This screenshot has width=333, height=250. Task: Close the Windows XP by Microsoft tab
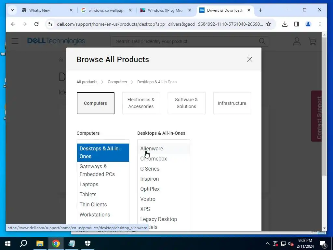pyautogui.click(x=190, y=10)
